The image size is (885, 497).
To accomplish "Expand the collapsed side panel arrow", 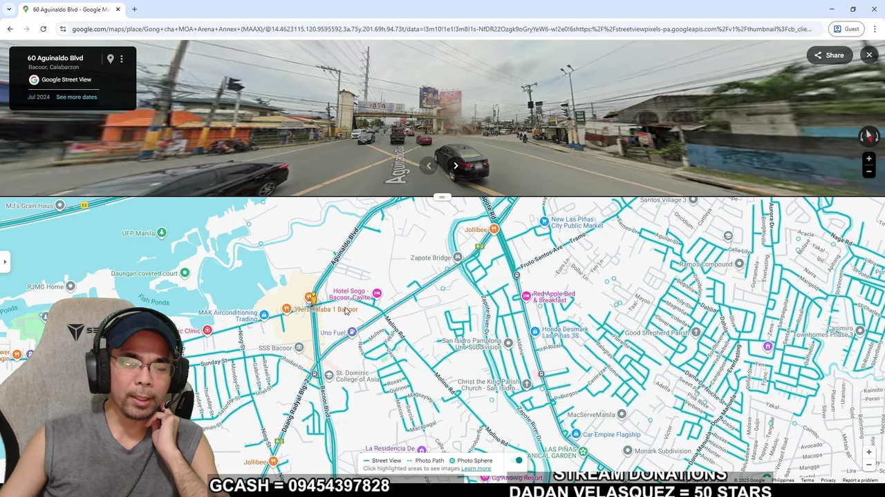I will (5, 262).
